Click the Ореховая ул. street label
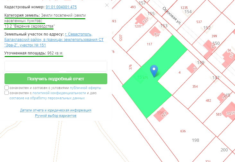 point(172,16)
